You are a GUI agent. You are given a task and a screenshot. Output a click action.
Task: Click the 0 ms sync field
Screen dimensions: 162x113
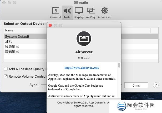click(x=136, y=85)
